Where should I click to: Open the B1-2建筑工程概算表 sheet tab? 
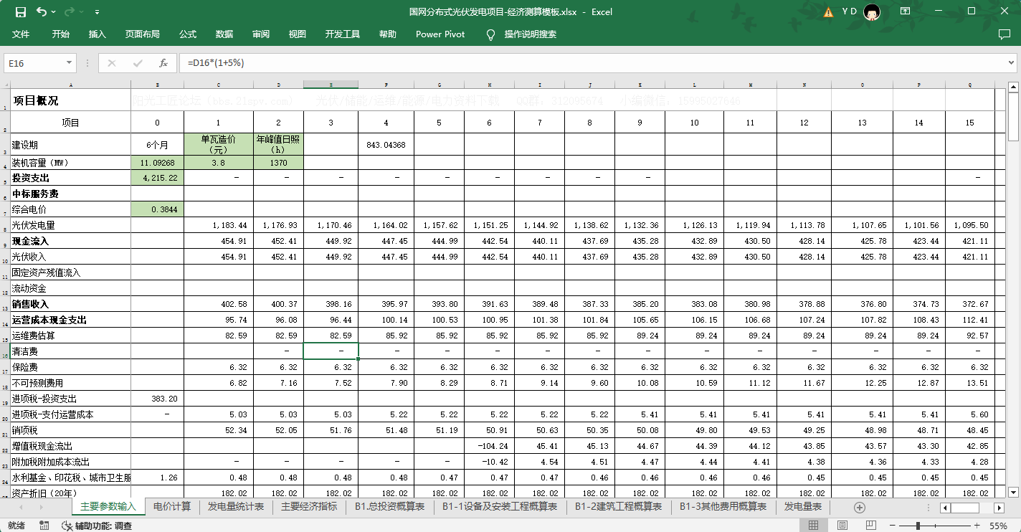618,507
